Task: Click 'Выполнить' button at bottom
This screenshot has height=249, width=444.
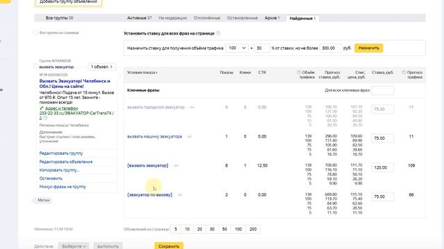Action: pos(108,246)
